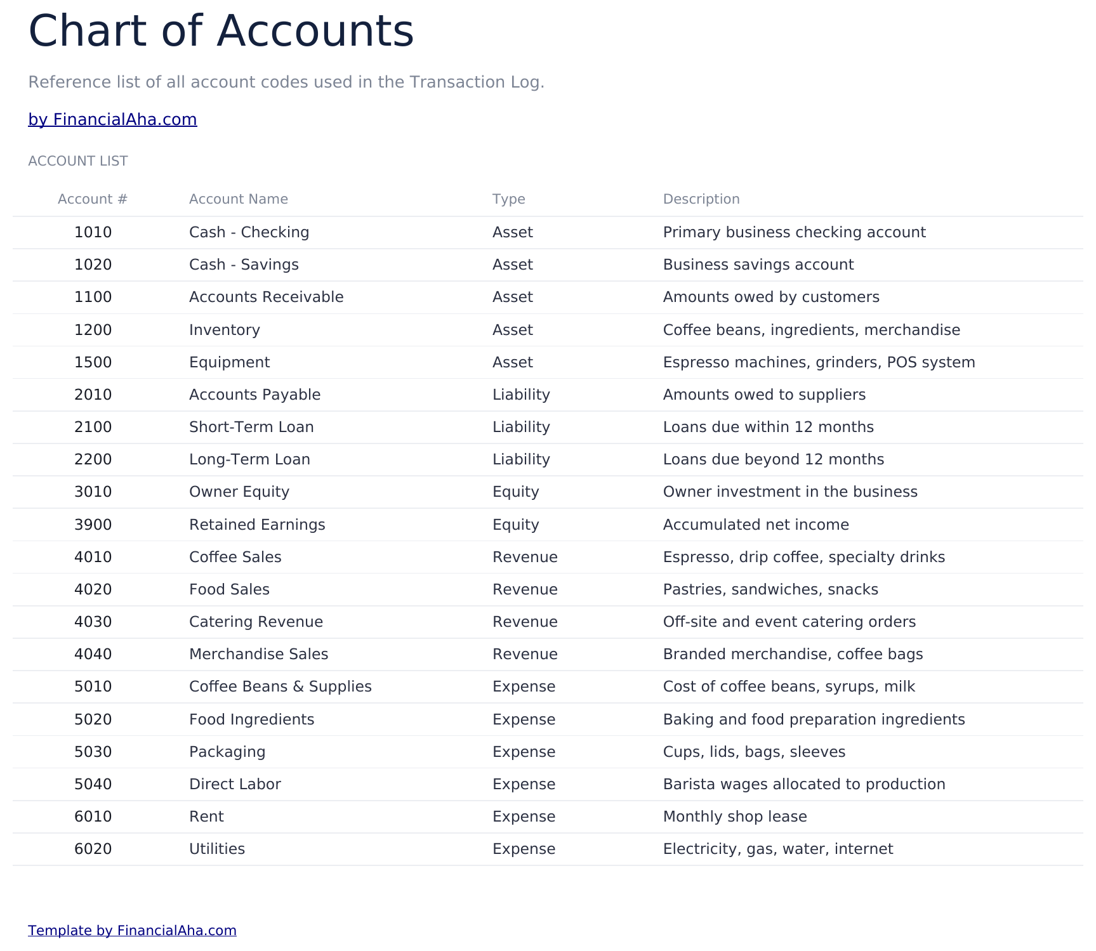Screen dimensions: 1096x951
Task: Select the 'Description' column header
Action: pos(701,199)
